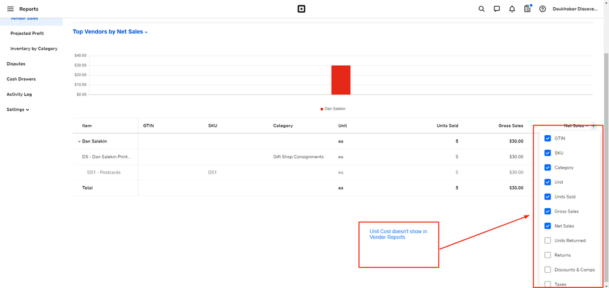Image resolution: width=609 pixels, height=288 pixels.
Task: Collapse the Dan Salekin vendor row
Action: tap(79, 141)
